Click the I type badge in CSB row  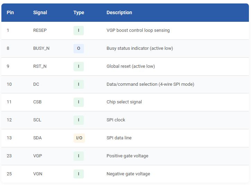click(79, 102)
